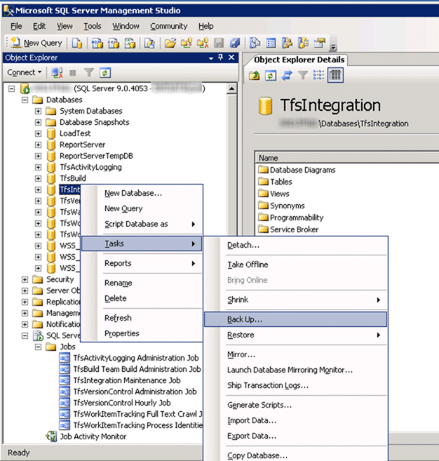
Task: Open Script Database as submenu
Action: [142, 224]
